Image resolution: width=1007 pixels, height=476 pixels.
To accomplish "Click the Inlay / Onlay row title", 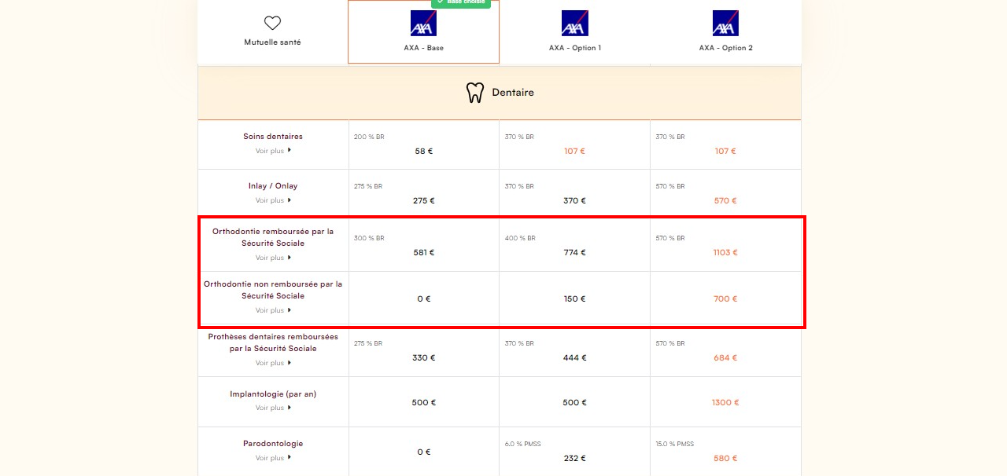I will tap(273, 186).
